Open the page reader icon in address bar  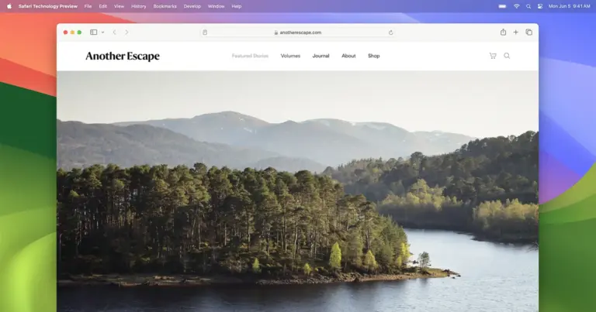205,33
